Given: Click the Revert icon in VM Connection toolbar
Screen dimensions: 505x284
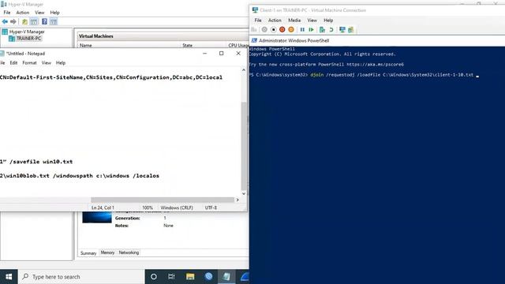Looking at the screenshot, I should [331, 30].
